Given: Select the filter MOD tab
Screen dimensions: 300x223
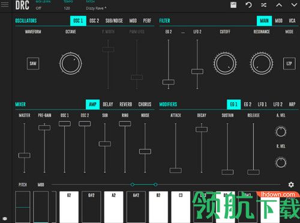Looking at the screenshot, I should (278, 20).
